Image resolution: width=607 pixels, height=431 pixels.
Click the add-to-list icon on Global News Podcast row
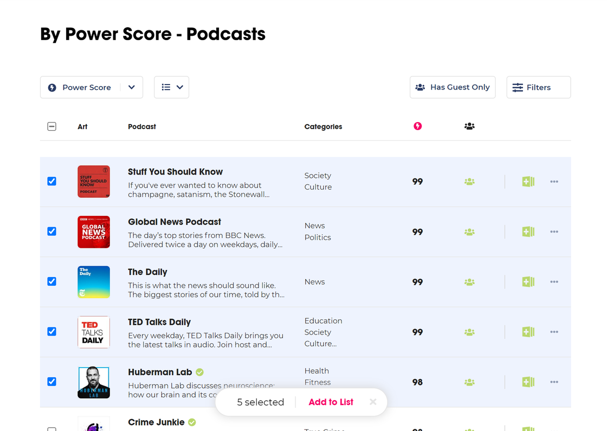point(528,231)
